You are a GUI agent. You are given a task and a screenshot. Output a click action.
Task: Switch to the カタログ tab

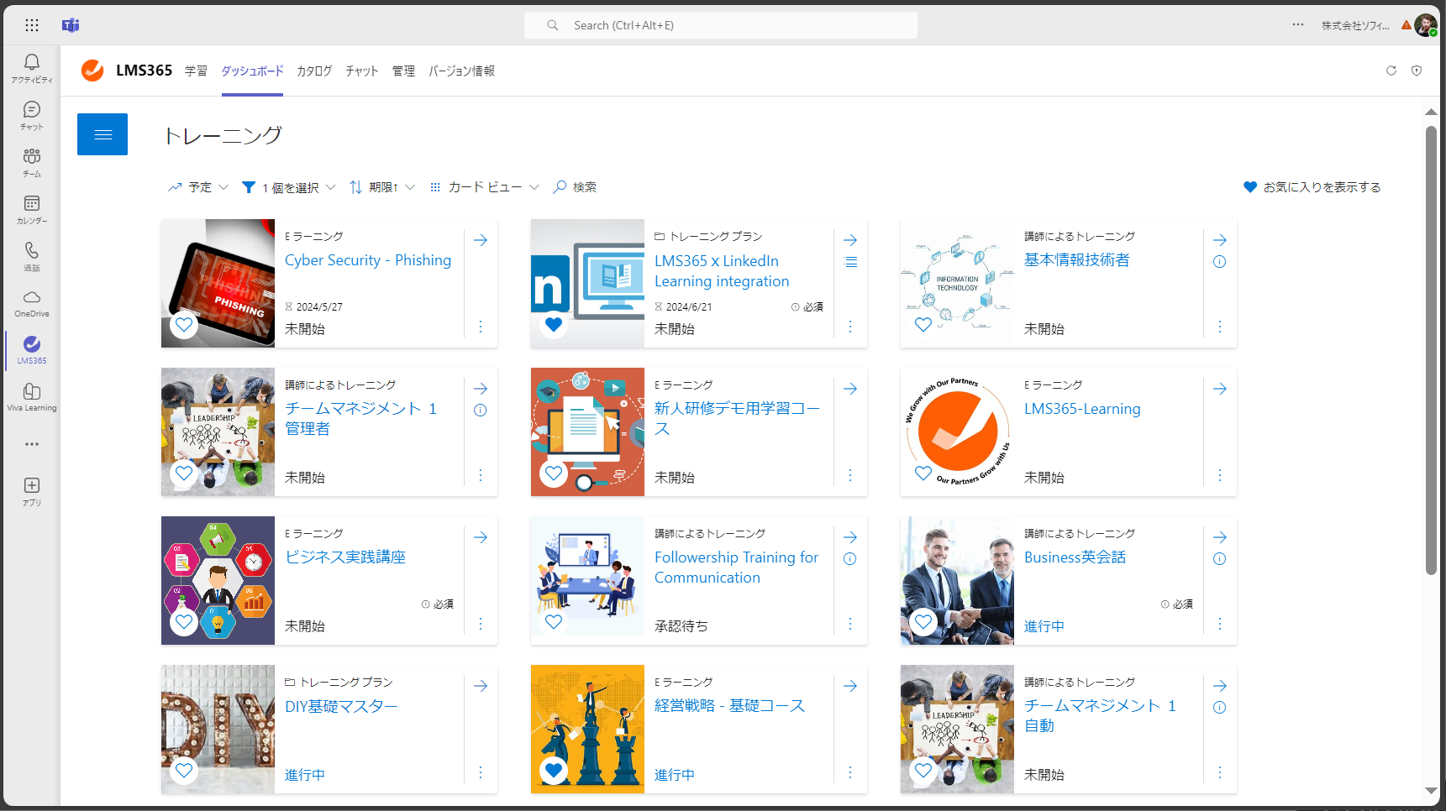click(313, 71)
